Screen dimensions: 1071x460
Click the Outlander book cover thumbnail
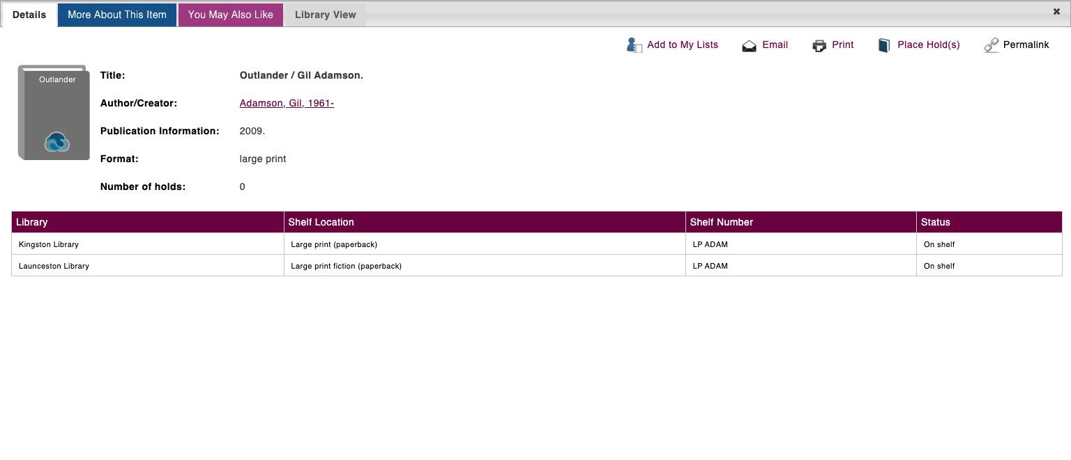(x=54, y=113)
